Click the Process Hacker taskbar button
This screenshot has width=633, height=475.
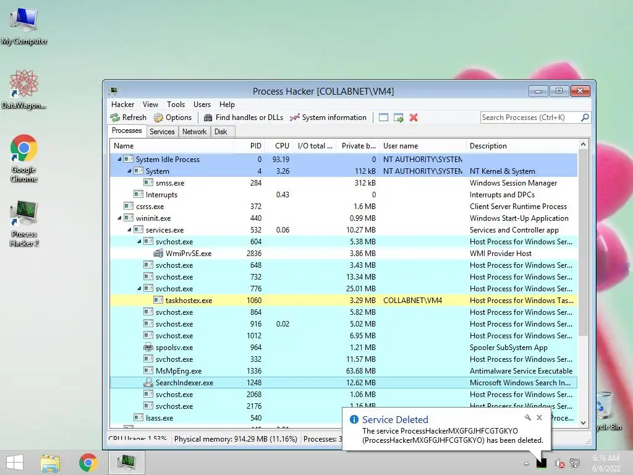(126, 463)
